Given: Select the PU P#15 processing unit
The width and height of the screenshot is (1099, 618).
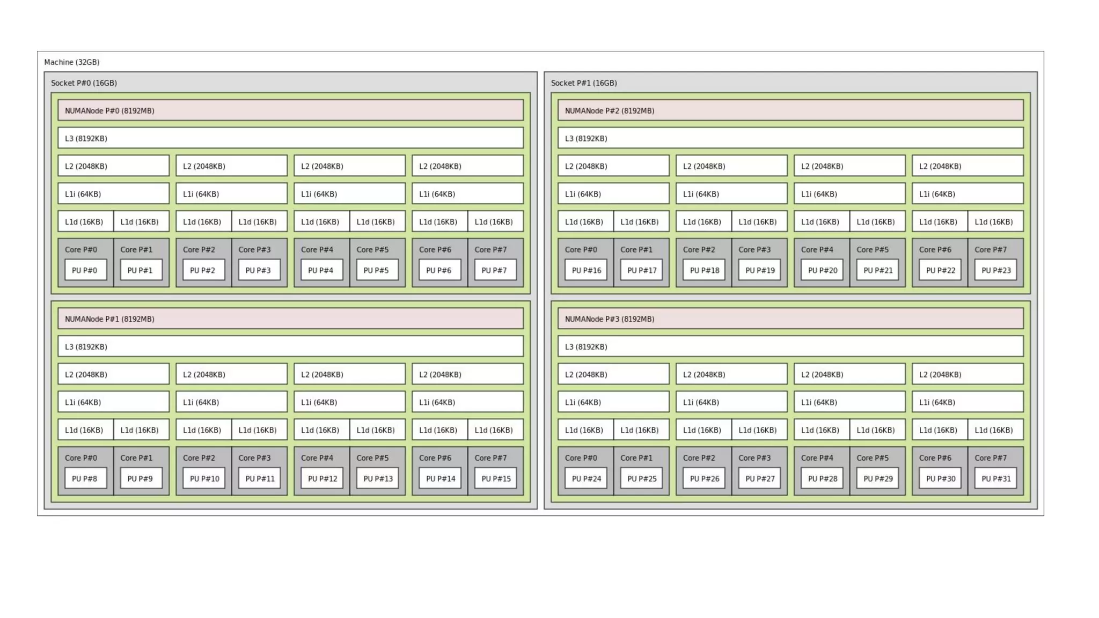Looking at the screenshot, I should 496,478.
